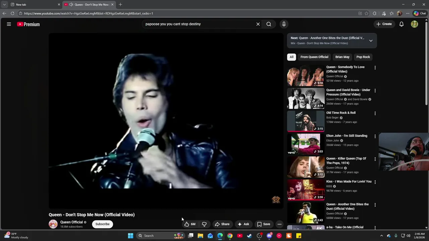Image resolution: width=429 pixels, height=241 pixels.
Task: Open the browser profile avatar
Action: [x=400, y=13]
